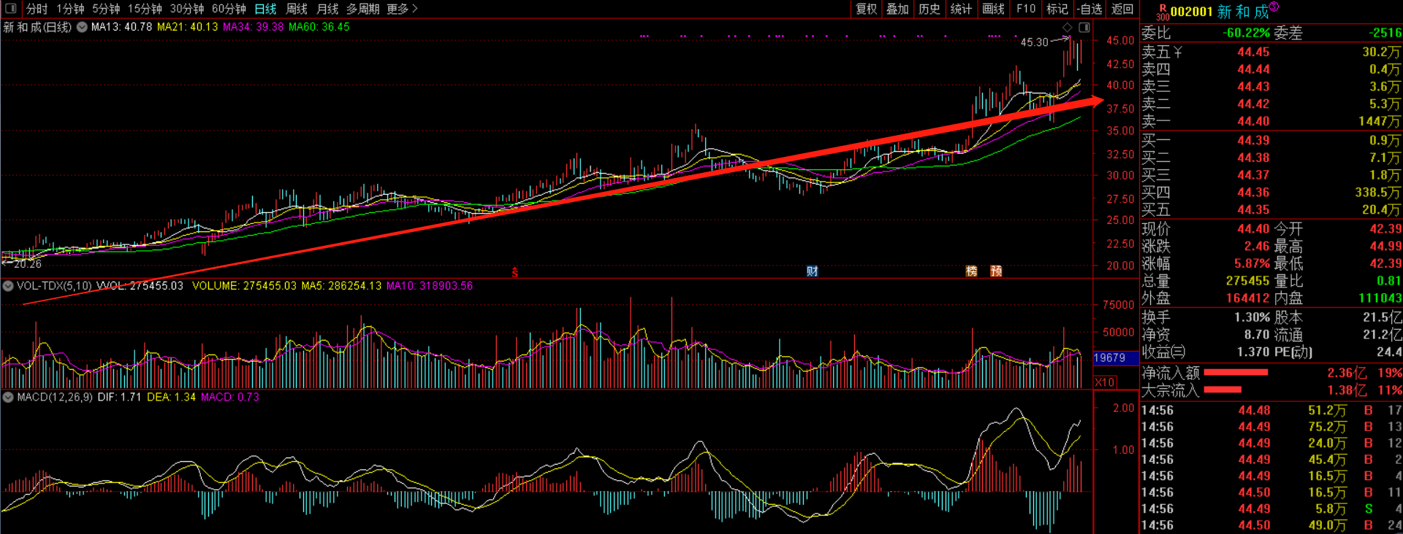Click the 财 financial report marker

[x=813, y=271]
